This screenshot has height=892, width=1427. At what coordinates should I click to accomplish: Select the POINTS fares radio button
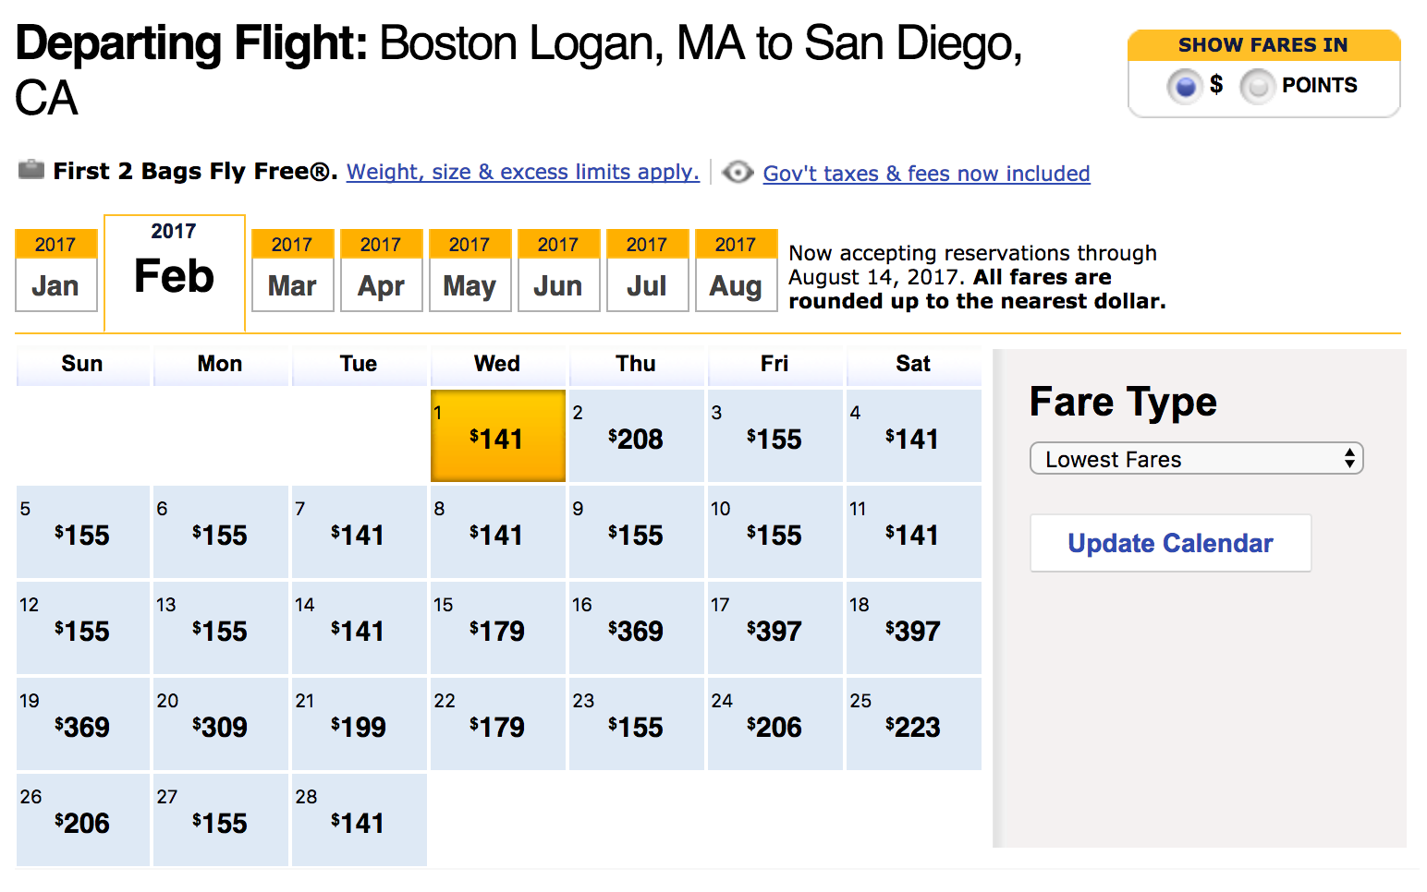pyautogui.click(x=1257, y=86)
